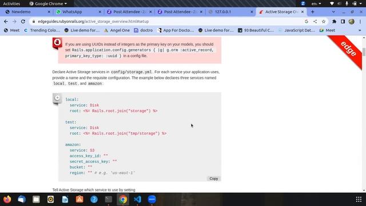
Task: Close the WhatsApp tab
Action: (100, 11)
